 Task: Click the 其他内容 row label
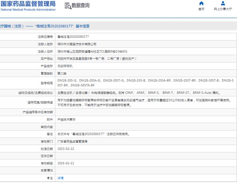tap(47, 127)
